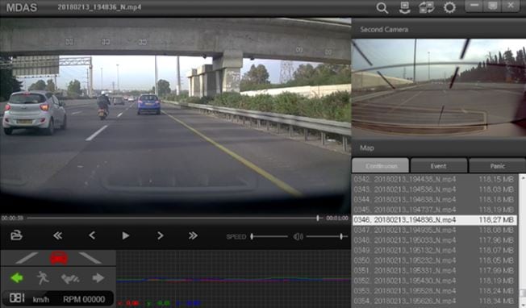
Task: Select file 0349 20180213_195132_N.mp4
Action: pos(434,251)
